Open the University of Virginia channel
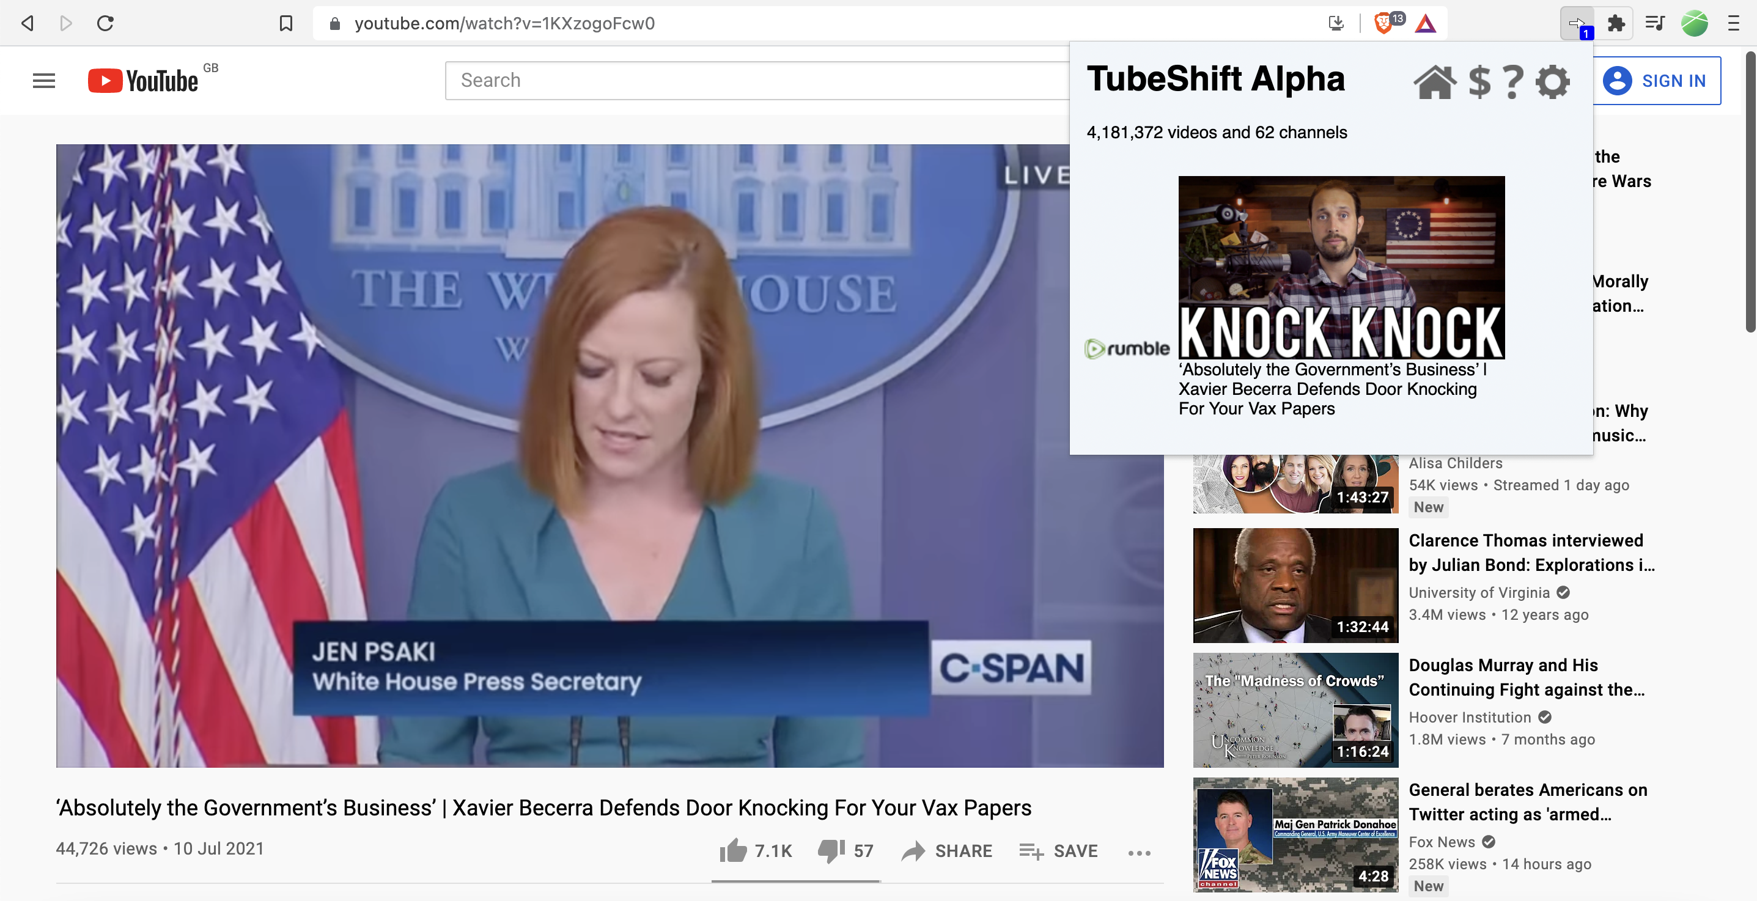Image resolution: width=1757 pixels, height=901 pixels. [x=1479, y=593]
